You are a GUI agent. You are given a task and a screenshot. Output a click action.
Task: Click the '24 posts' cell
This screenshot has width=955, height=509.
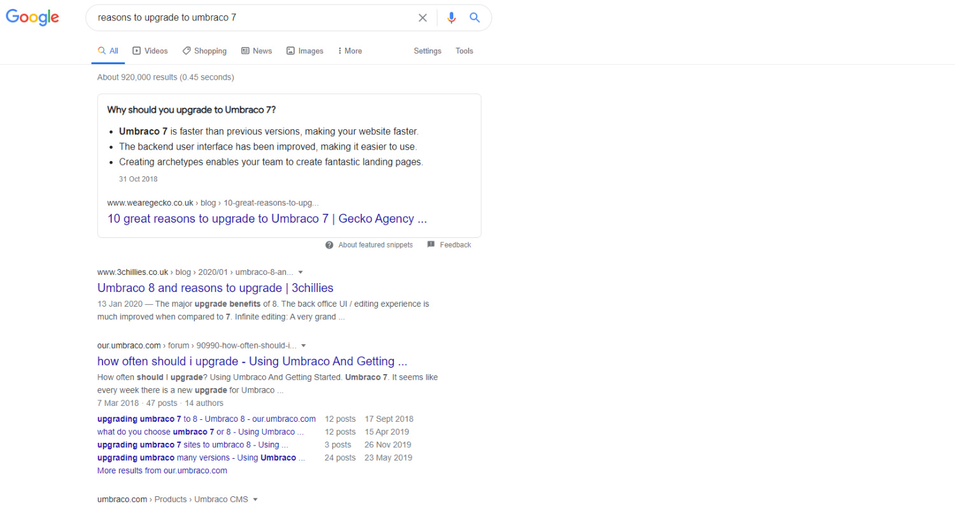point(340,457)
